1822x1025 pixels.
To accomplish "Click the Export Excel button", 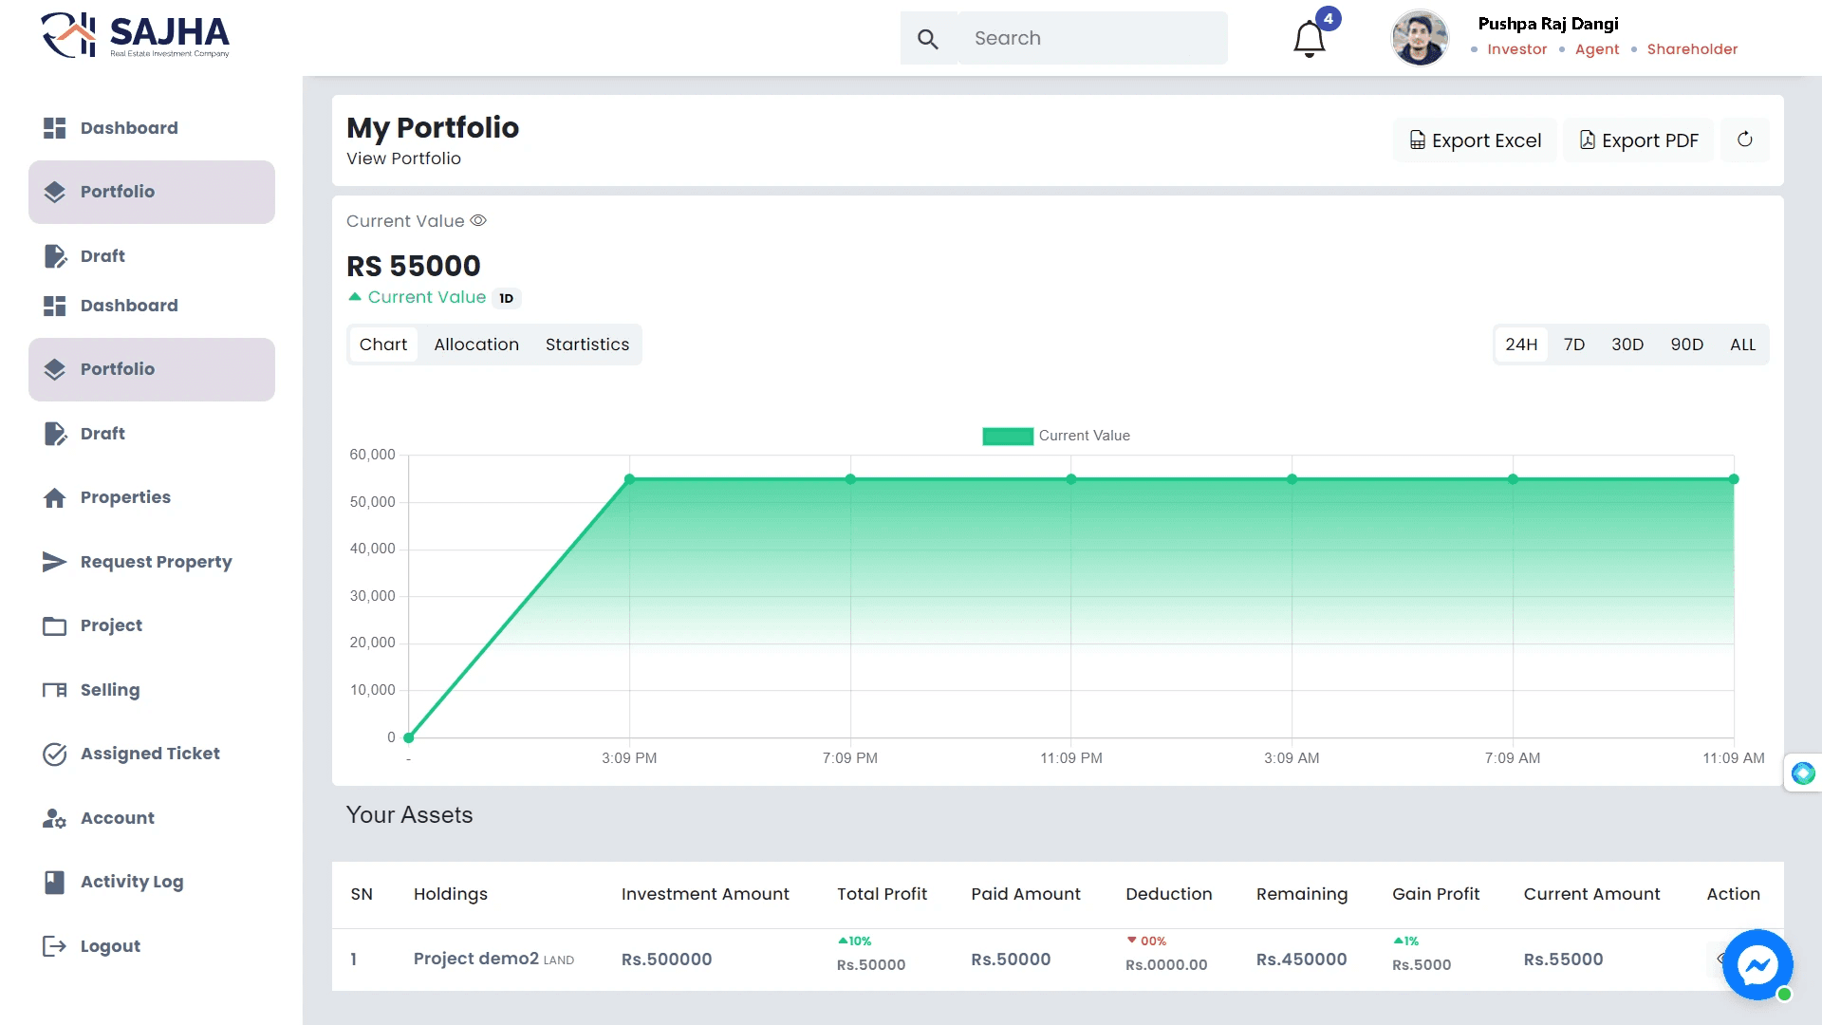I will pyautogui.click(x=1475, y=140).
